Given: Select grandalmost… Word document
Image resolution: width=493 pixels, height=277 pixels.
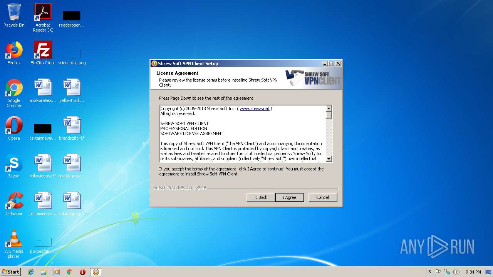Looking at the screenshot, I should pos(72,166).
